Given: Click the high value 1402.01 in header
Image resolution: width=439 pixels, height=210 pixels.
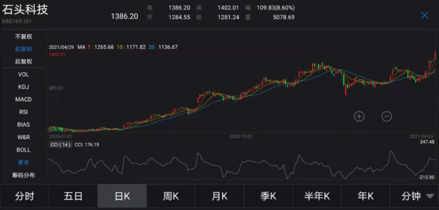Looking at the screenshot, I should (x=228, y=8).
